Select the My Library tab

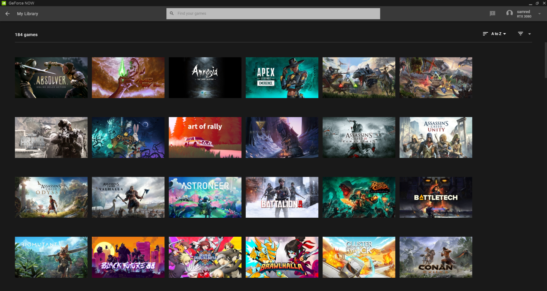pos(27,14)
